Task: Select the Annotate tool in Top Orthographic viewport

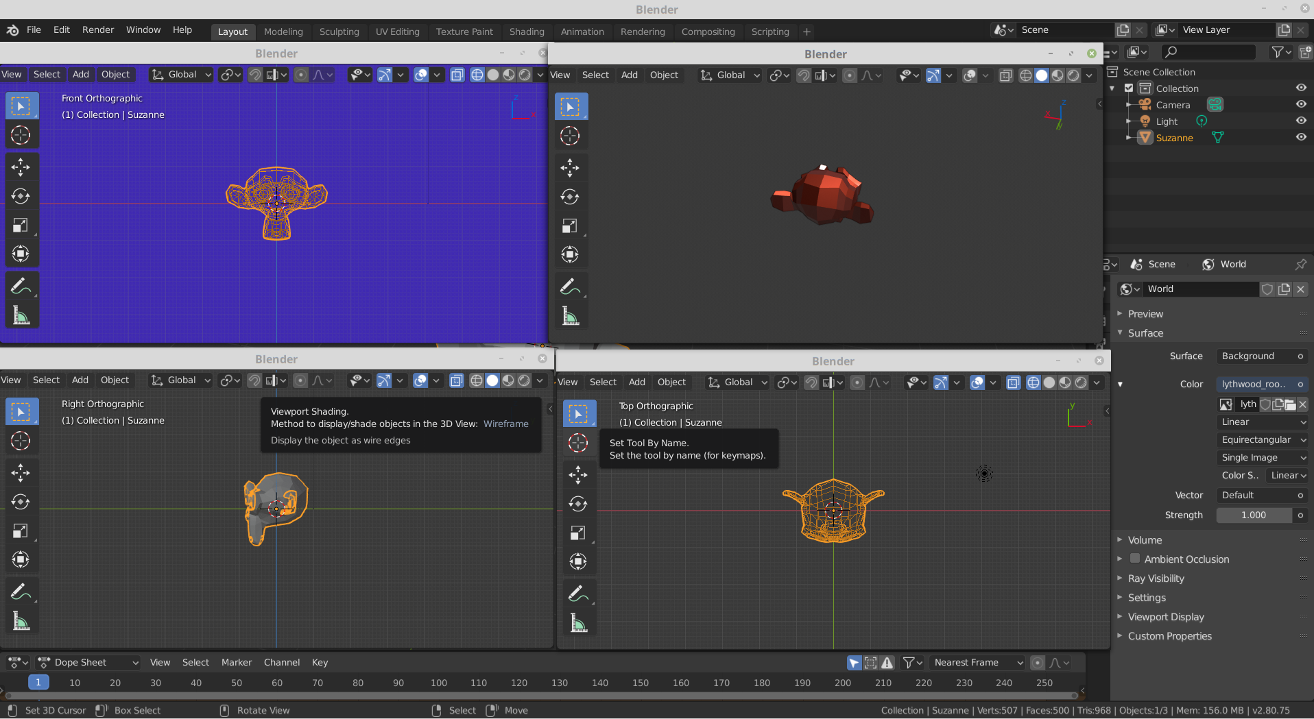Action: [x=578, y=594]
